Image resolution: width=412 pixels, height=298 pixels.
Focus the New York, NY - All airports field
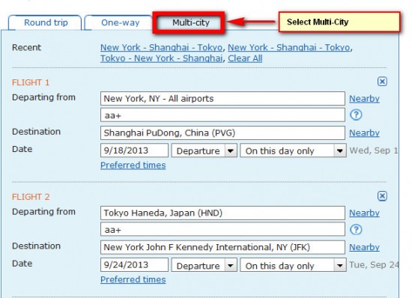coord(222,99)
